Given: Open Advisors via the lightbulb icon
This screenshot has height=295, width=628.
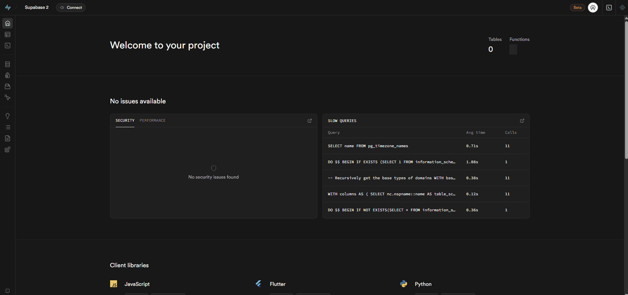Looking at the screenshot, I should (x=8, y=116).
